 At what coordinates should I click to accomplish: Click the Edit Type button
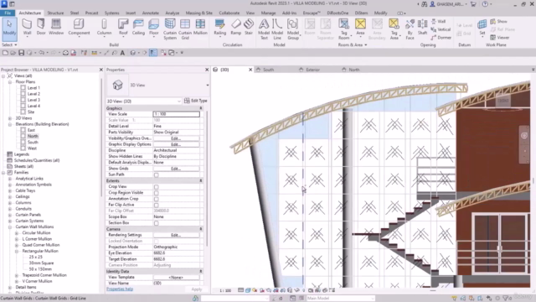[195, 101]
